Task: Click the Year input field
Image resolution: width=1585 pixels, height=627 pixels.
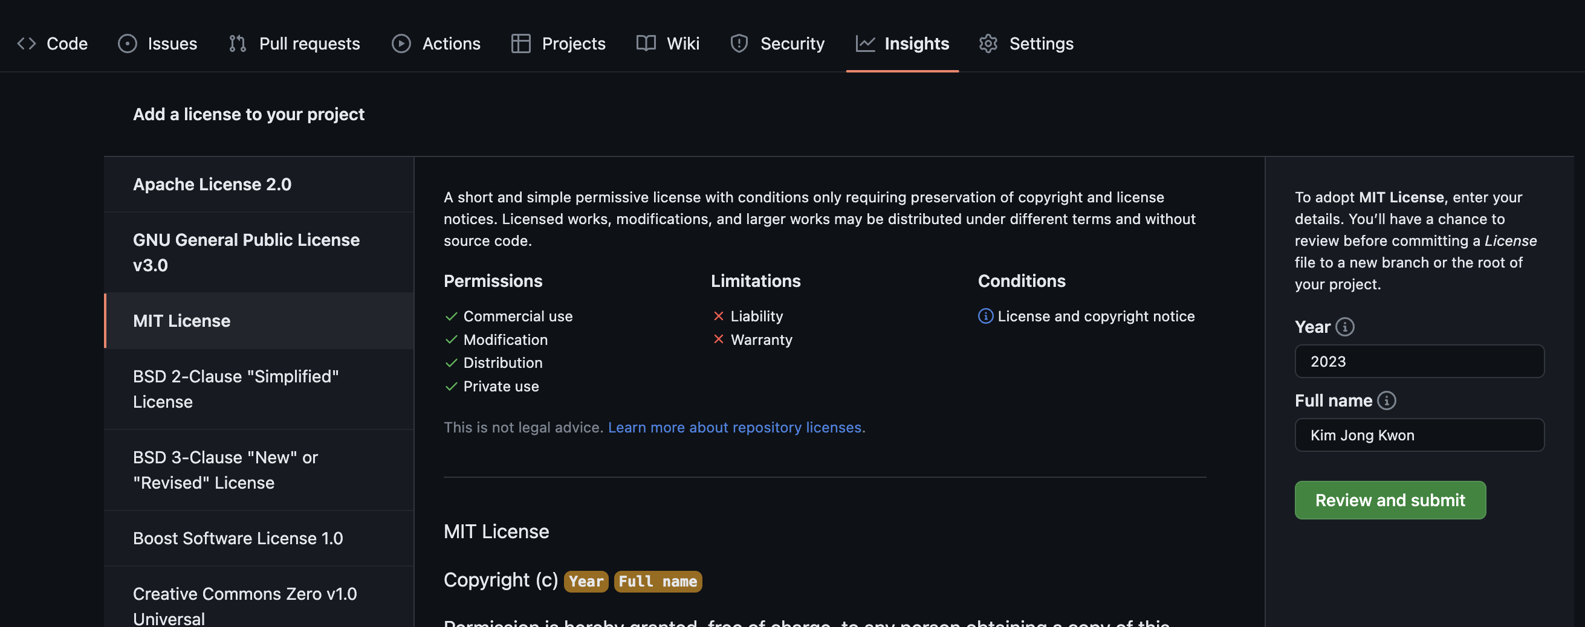Action: [1419, 361]
